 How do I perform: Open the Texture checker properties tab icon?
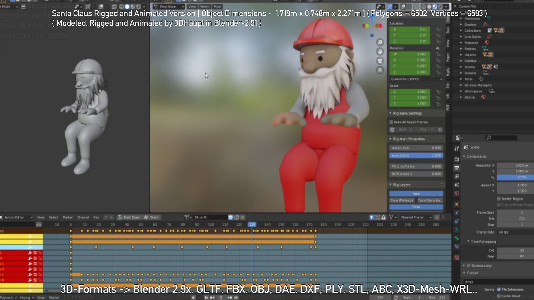[x=457, y=257]
